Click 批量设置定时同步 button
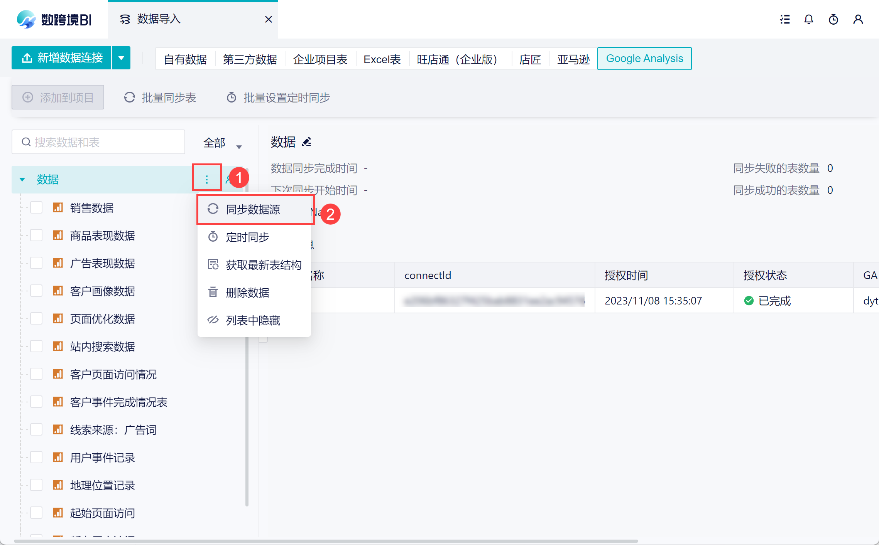The image size is (879, 545). pos(278,98)
